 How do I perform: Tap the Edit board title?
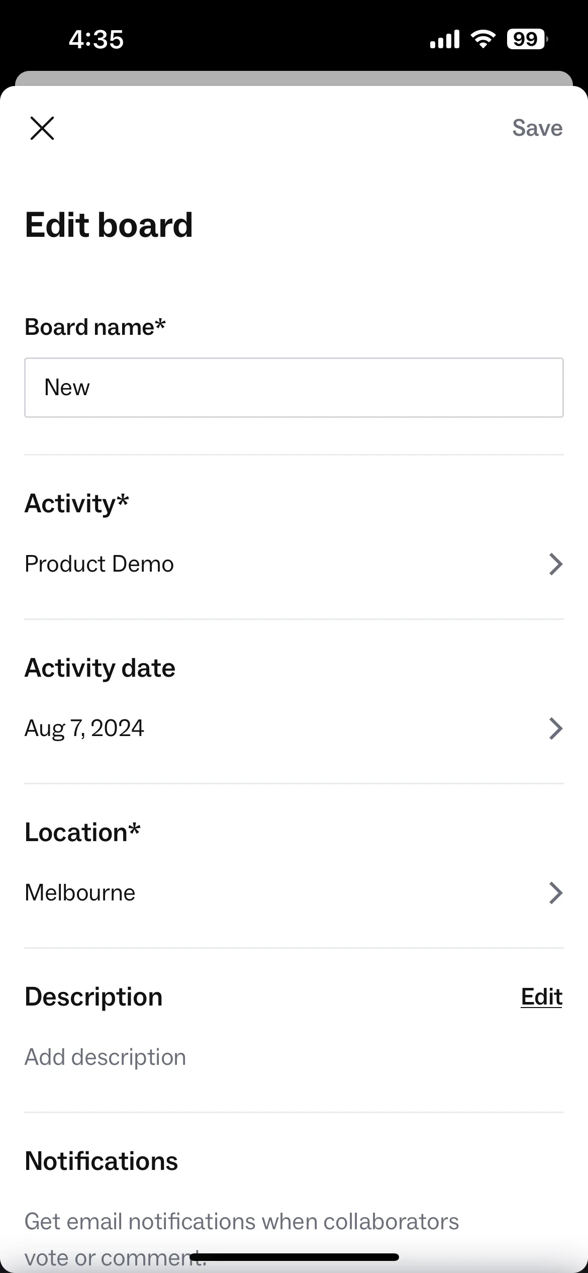pyautogui.click(x=109, y=225)
